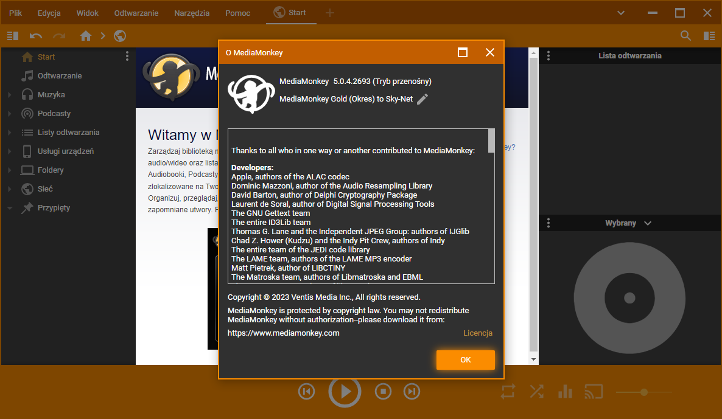Open the Wybrany dropdown chevron
The image size is (722, 419).
[x=648, y=223]
